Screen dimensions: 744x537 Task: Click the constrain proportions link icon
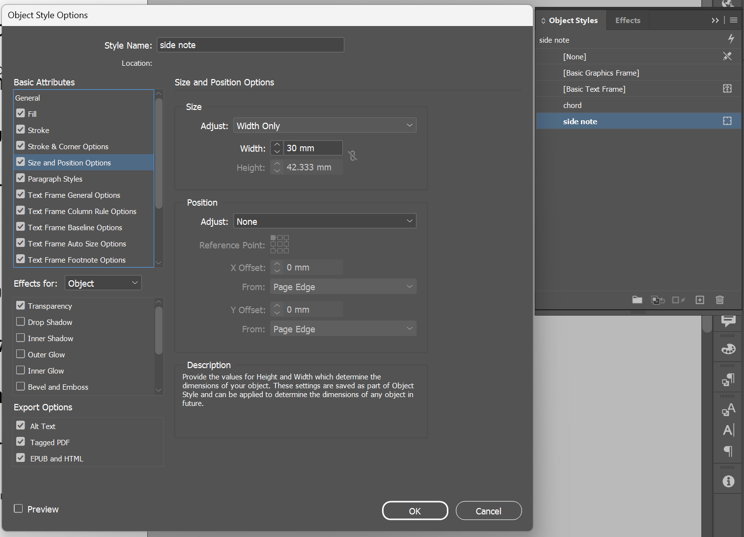point(352,156)
